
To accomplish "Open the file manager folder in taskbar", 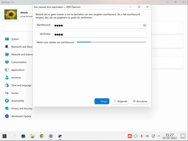I will [33, 136].
